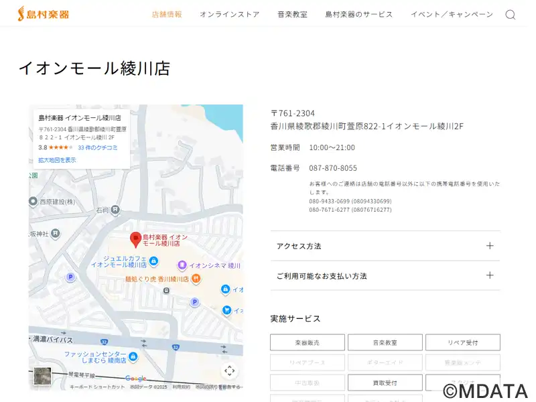Open the 音楽教室 navigation menu
Screen dimensions: 536x402
(x=292, y=14)
